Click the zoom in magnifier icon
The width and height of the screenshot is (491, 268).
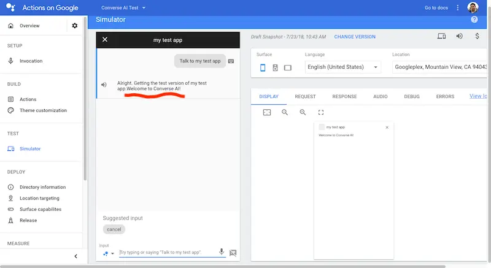pyautogui.click(x=303, y=112)
